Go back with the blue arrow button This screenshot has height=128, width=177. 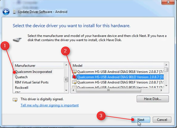click(x=6, y=12)
